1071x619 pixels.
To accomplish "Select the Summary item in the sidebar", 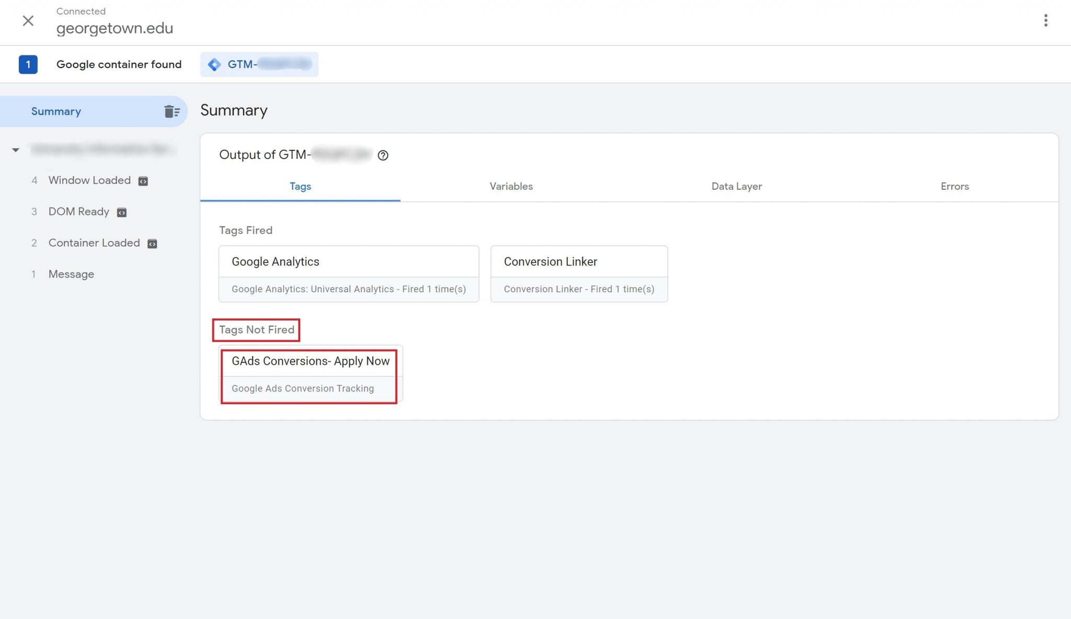I will pyautogui.click(x=56, y=111).
